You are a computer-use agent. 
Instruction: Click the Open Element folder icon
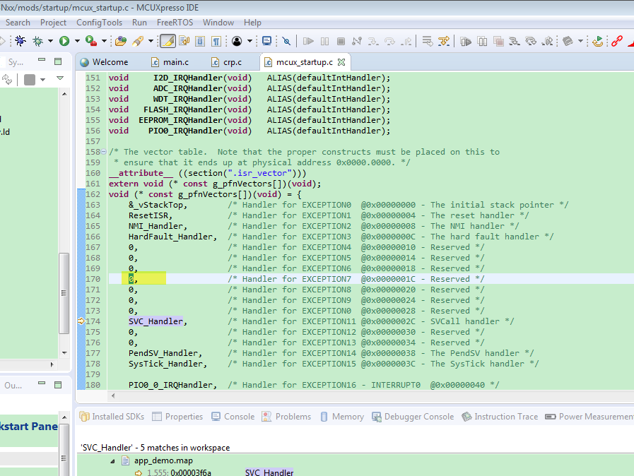[121, 41]
